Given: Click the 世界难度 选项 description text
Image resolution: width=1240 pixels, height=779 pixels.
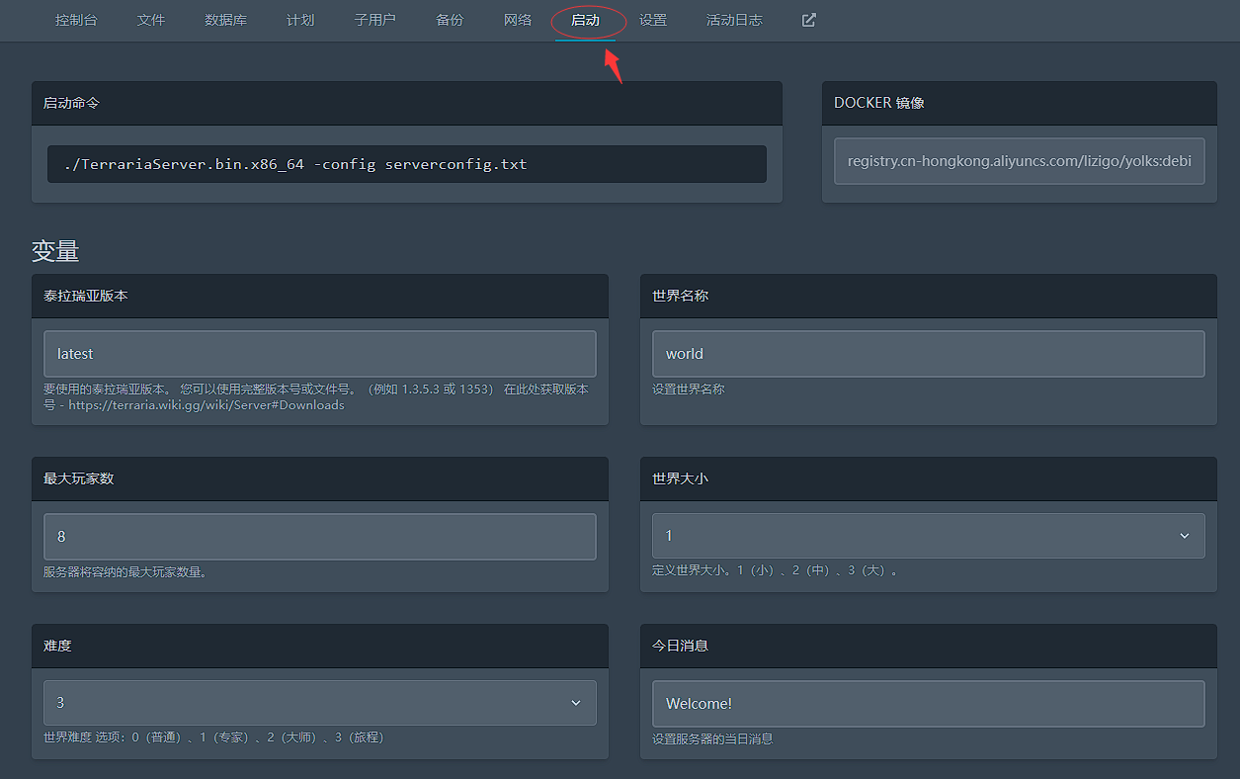Looking at the screenshot, I should (x=213, y=738).
